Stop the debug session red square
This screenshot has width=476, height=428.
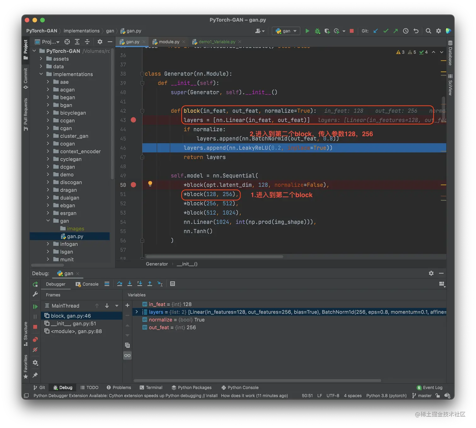35,327
